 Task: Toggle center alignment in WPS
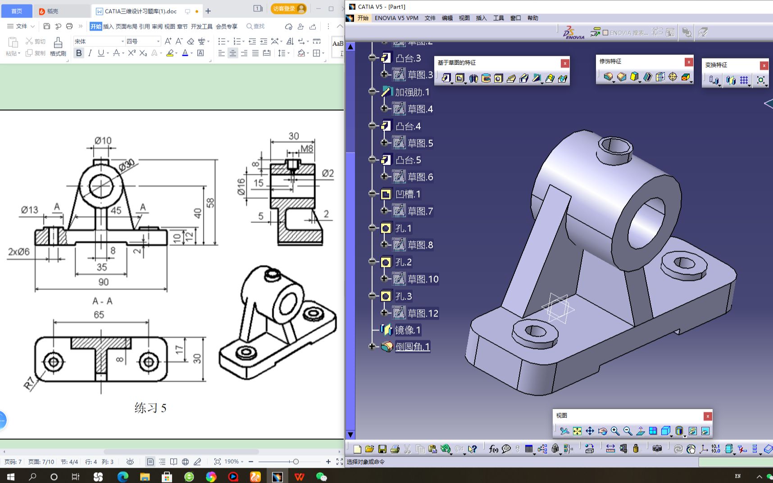click(x=232, y=53)
